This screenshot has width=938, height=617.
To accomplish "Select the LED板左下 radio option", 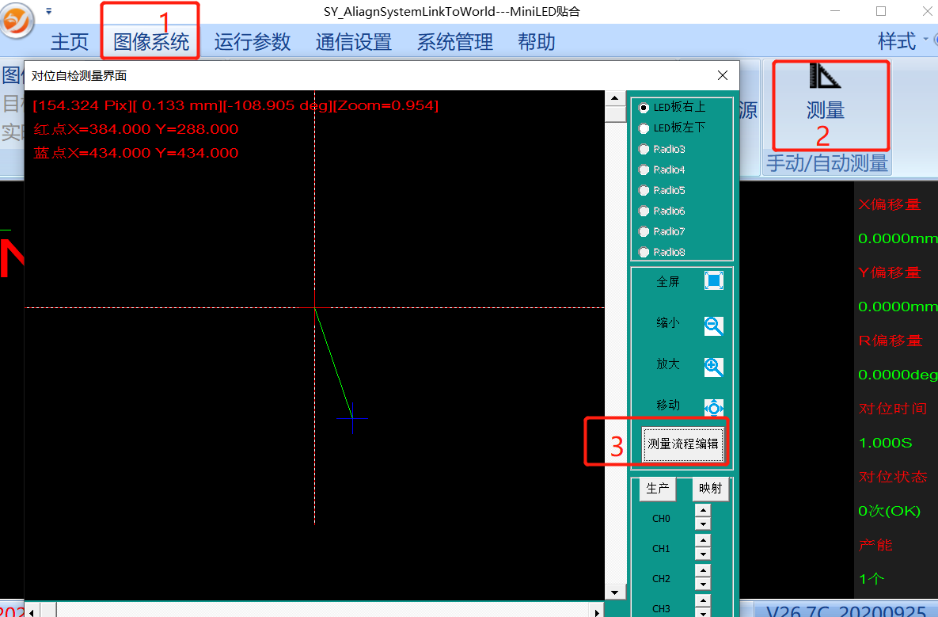I will 644,128.
